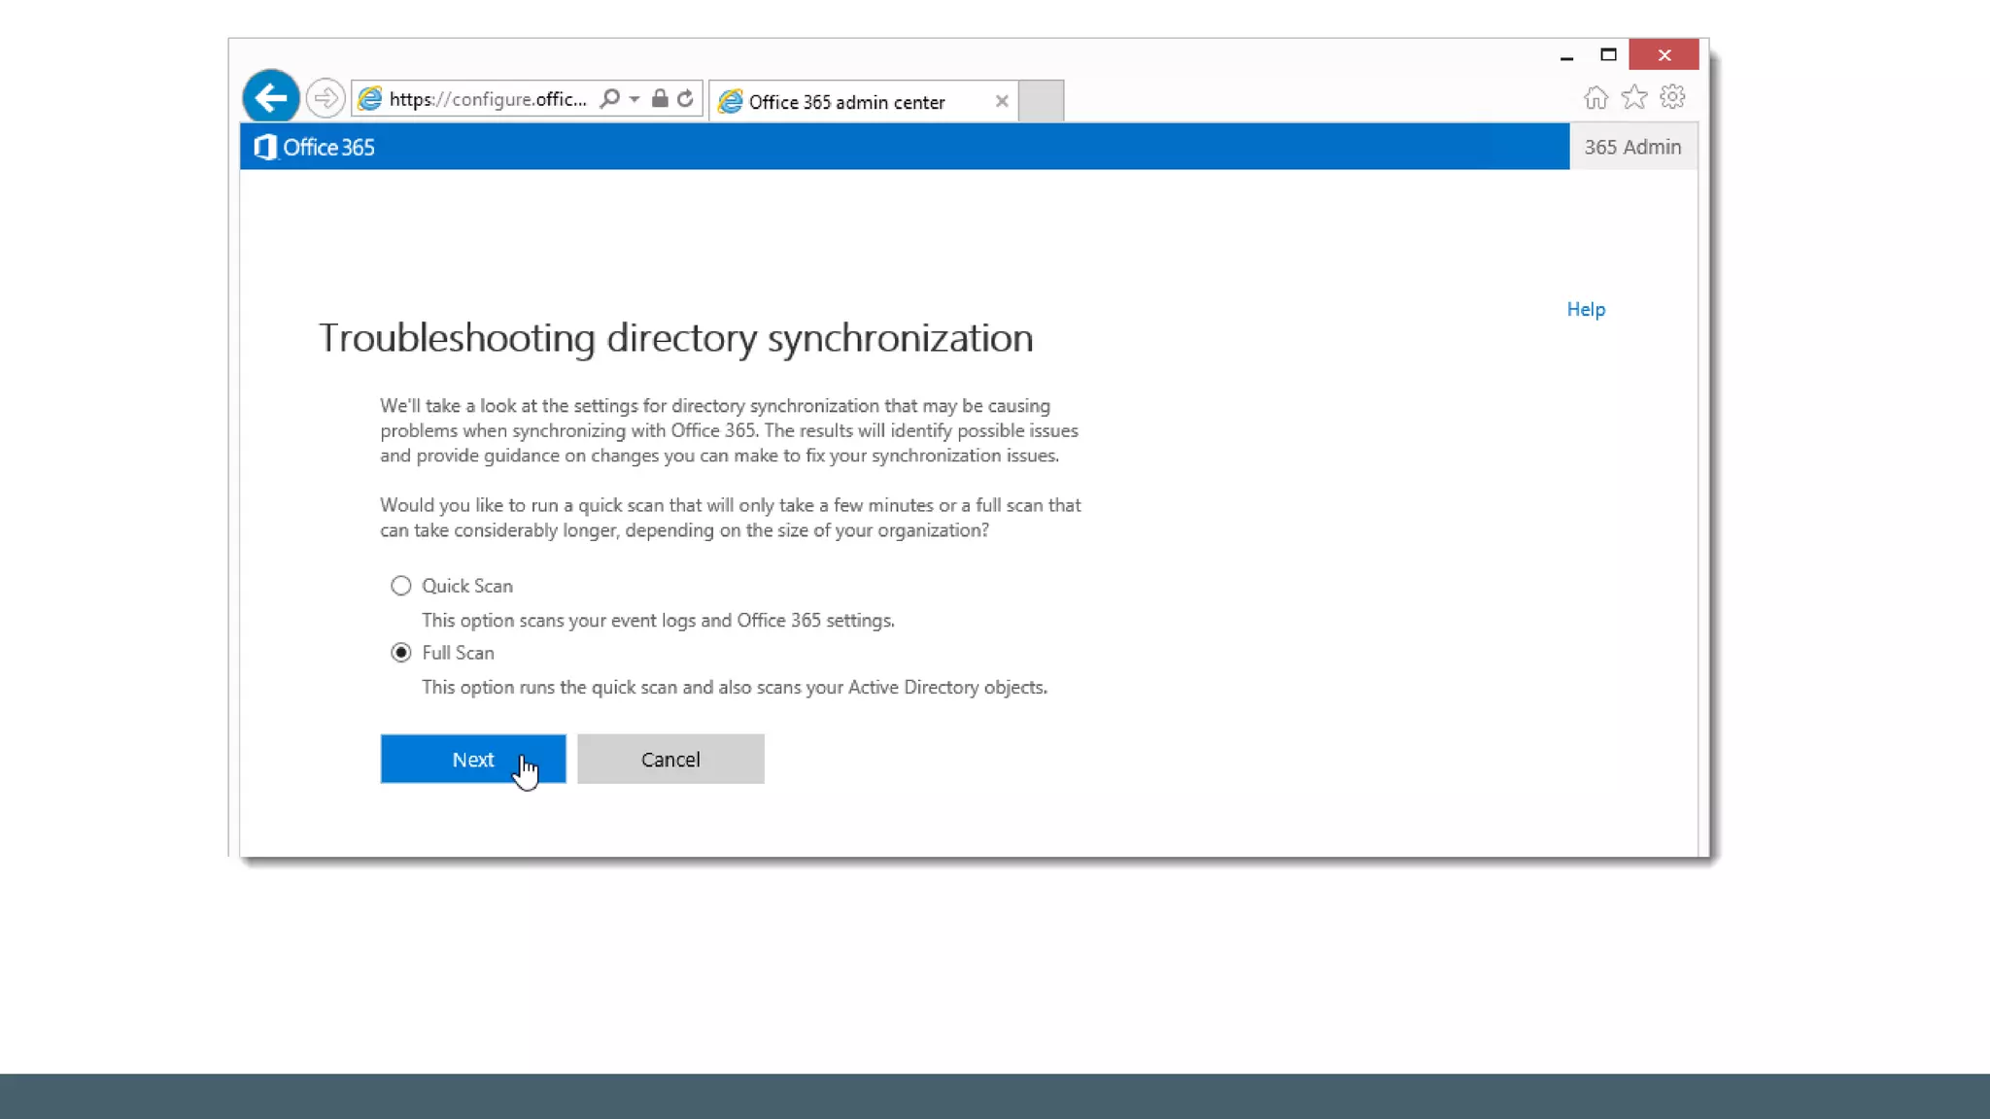Click the URL address field
Screen dimensions: 1990x1119
coord(488,99)
